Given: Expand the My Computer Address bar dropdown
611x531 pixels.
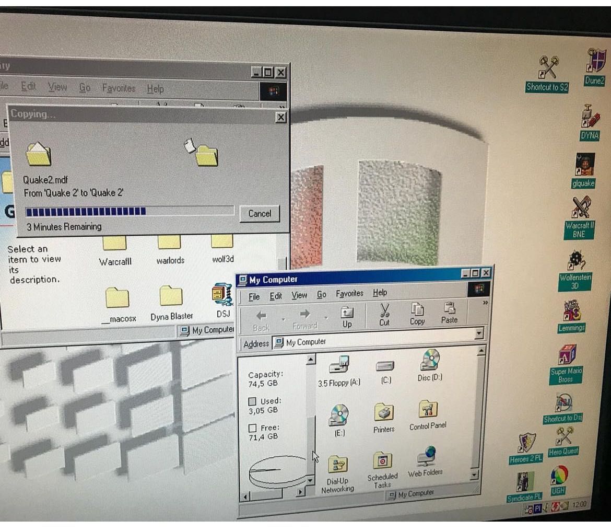Looking at the screenshot, I should click(479, 332).
